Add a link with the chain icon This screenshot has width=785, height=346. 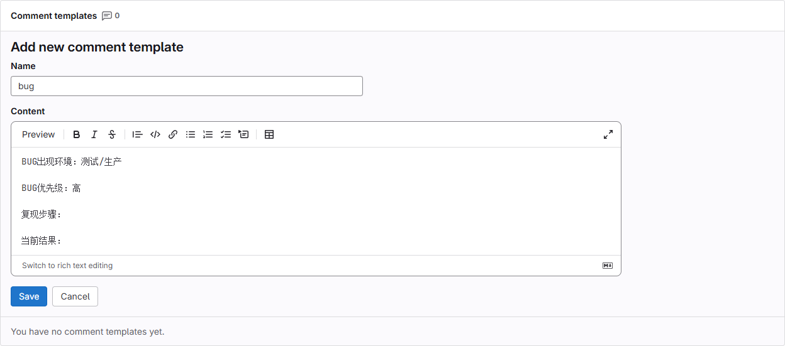click(173, 134)
